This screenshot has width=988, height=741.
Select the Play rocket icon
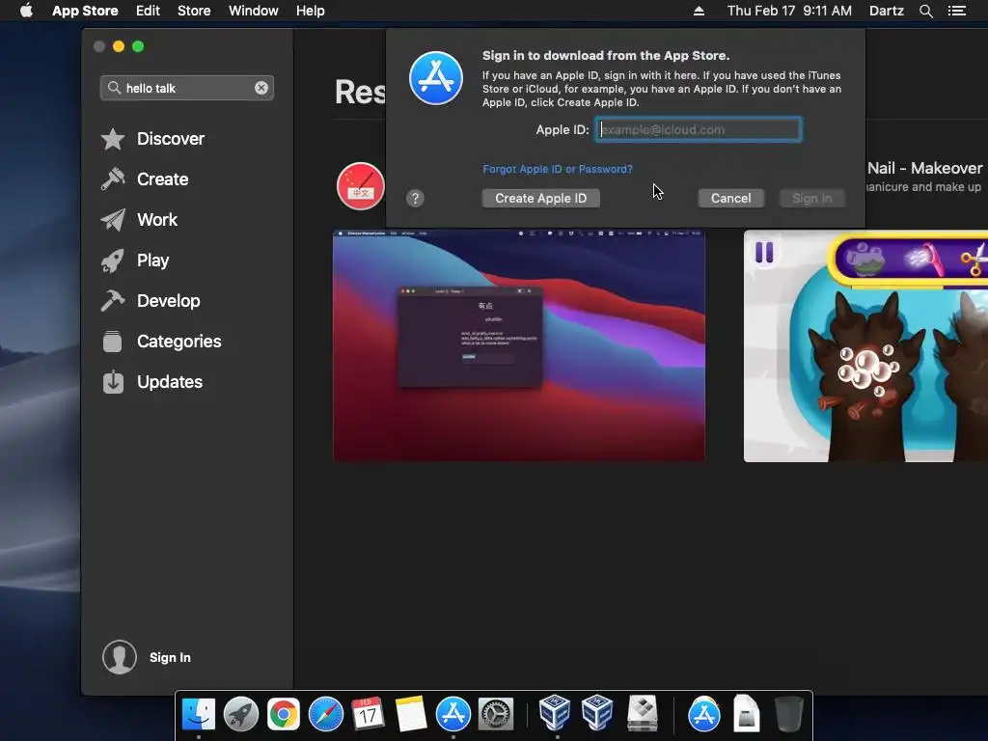pos(113,261)
